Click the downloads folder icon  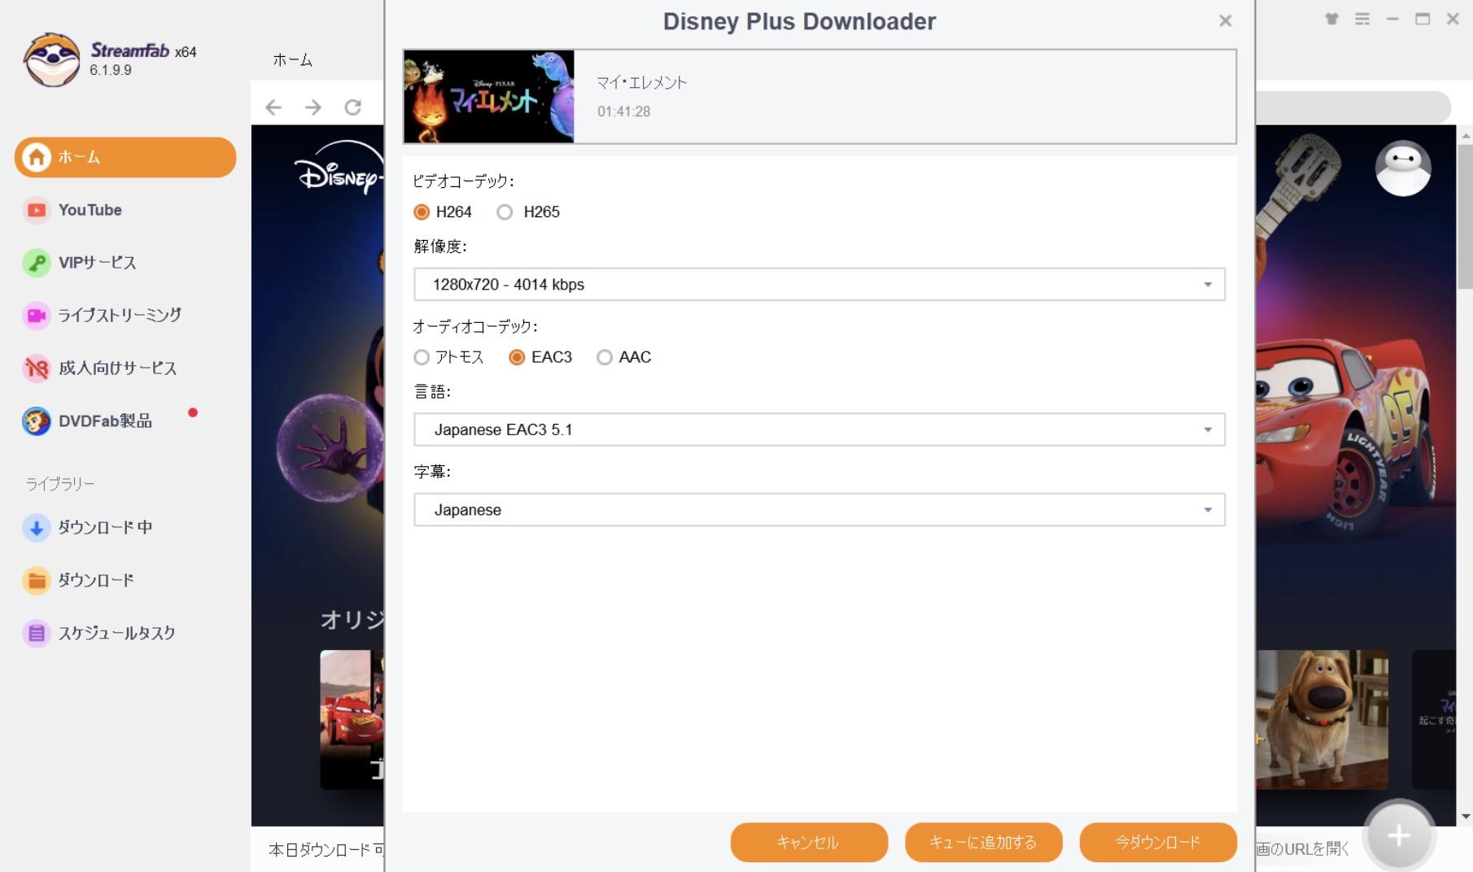click(36, 581)
